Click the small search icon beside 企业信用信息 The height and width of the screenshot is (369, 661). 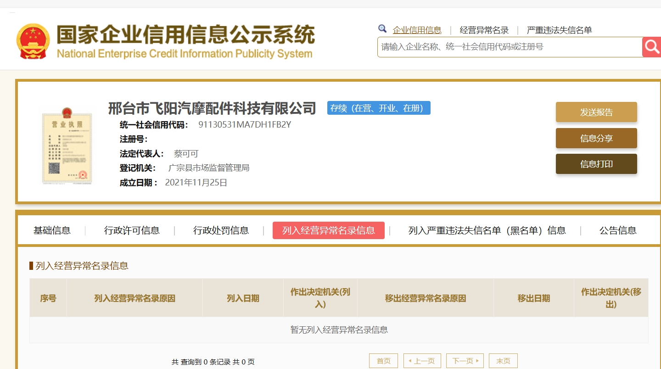(x=382, y=29)
